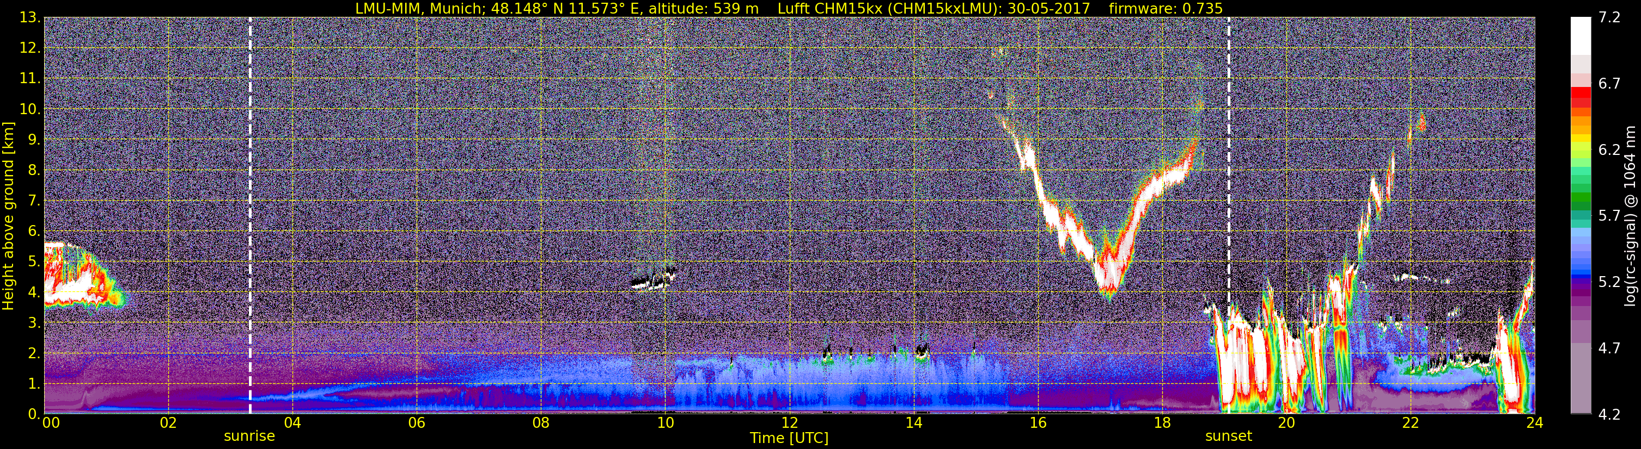Screen dimensions: 1641x449
Task: Click the y-axis tick label '7.'
Action: [34, 201]
